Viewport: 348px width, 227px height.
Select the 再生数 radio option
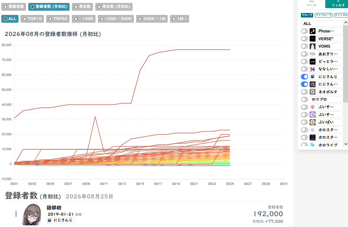(83, 6)
